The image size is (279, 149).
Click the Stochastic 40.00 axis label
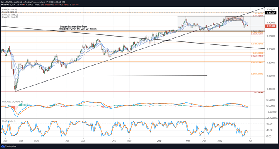[270, 130]
